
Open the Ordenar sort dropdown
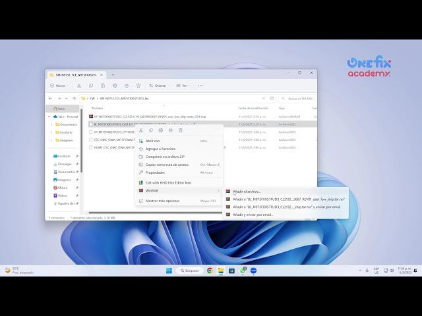(x=159, y=86)
